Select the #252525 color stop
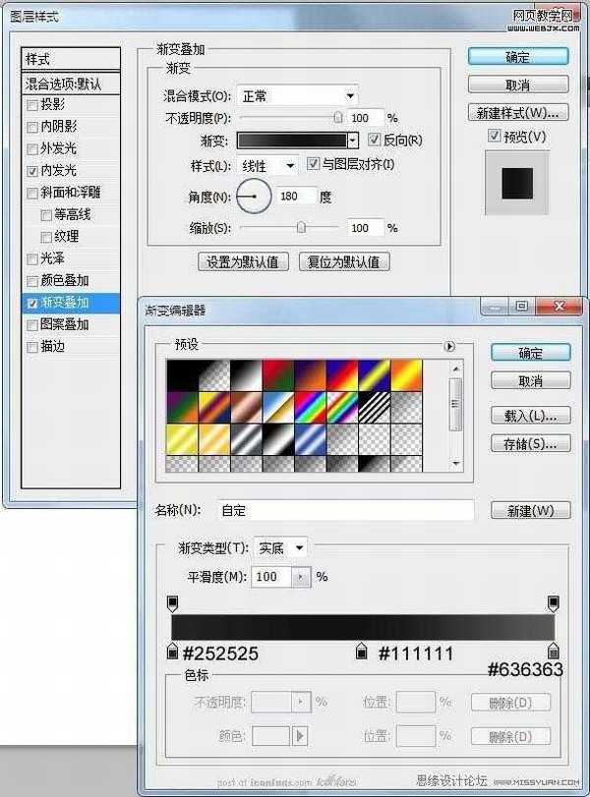The width and height of the screenshot is (590, 797). click(172, 651)
